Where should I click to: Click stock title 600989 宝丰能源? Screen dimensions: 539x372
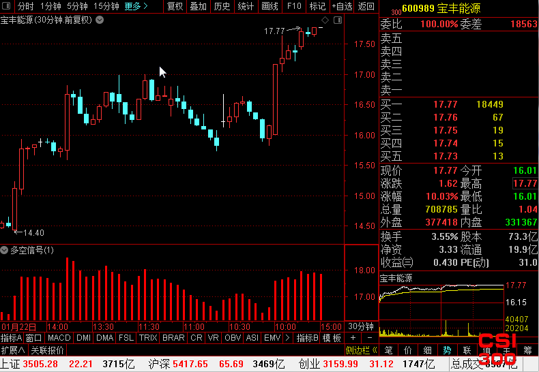coord(441,8)
